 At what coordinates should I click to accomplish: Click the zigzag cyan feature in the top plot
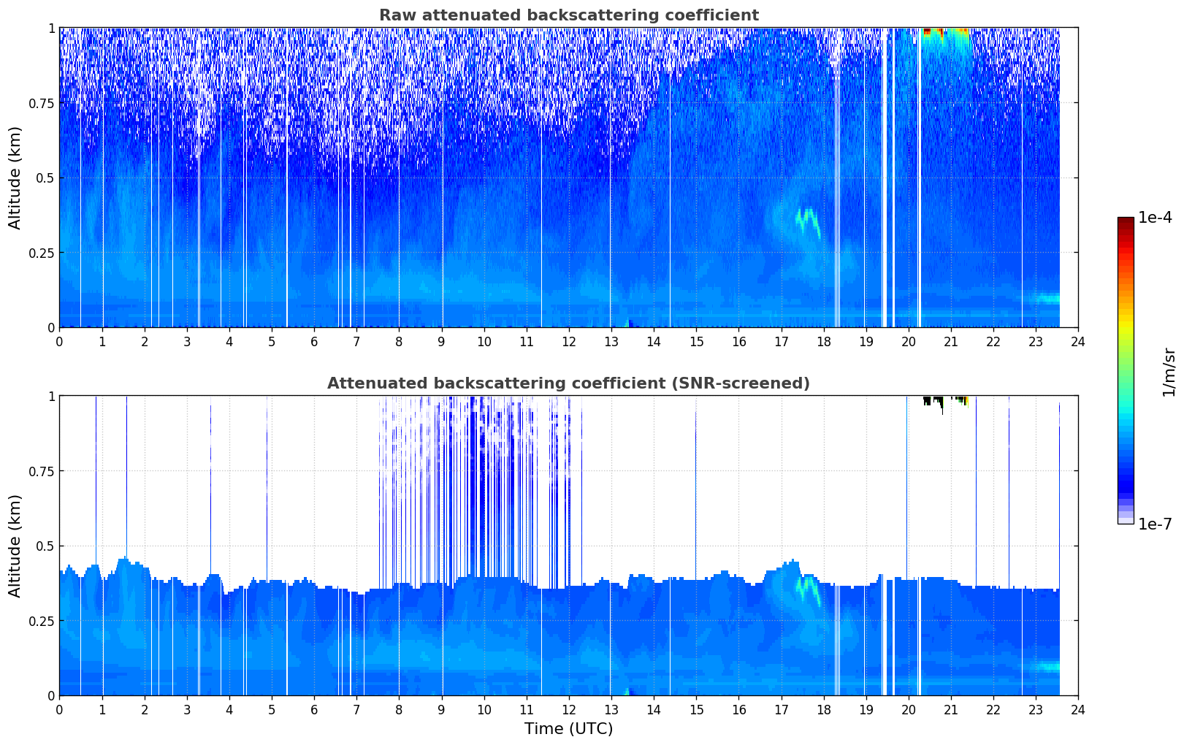tap(807, 222)
